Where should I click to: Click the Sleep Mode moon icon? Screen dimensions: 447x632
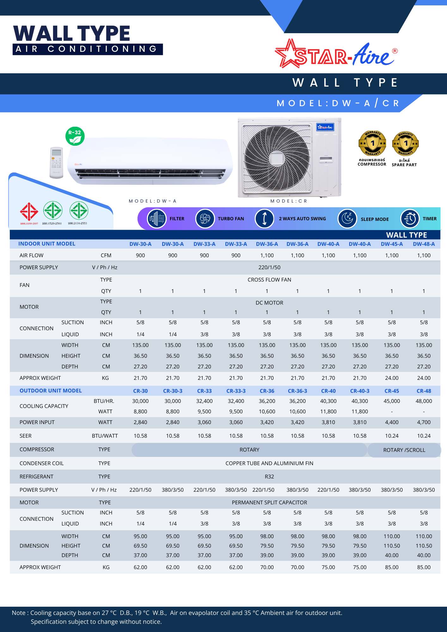[347, 219]
